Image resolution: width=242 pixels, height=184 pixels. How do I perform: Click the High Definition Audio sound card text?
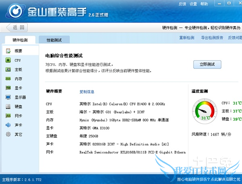click(x=124, y=144)
